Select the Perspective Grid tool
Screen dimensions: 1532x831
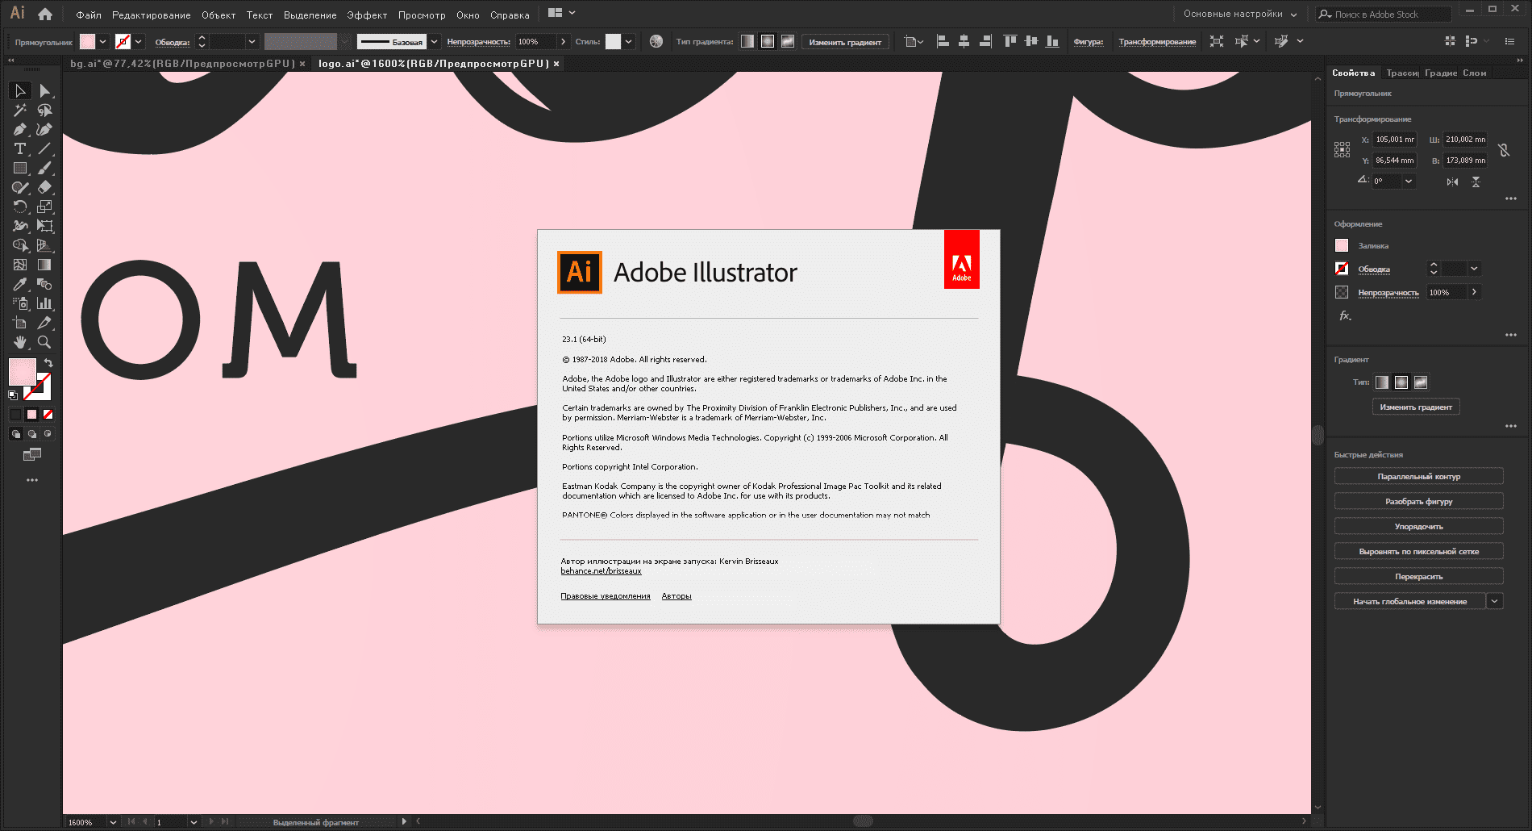[x=45, y=245]
